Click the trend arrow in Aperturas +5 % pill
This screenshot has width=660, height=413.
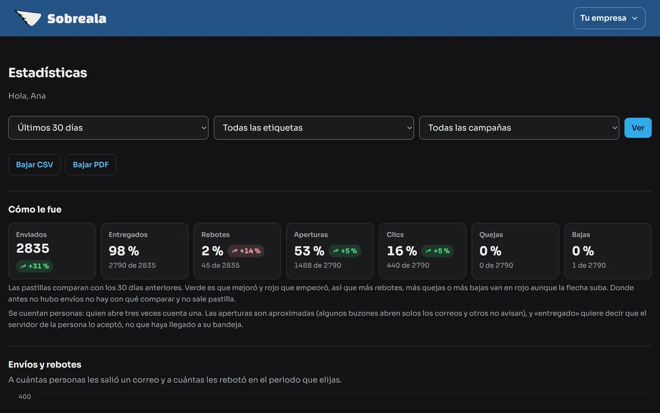(336, 251)
